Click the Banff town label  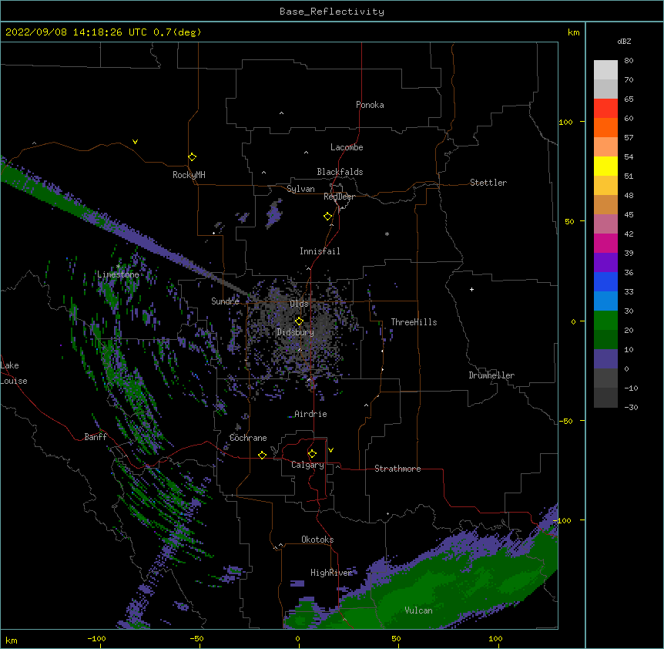[96, 437]
